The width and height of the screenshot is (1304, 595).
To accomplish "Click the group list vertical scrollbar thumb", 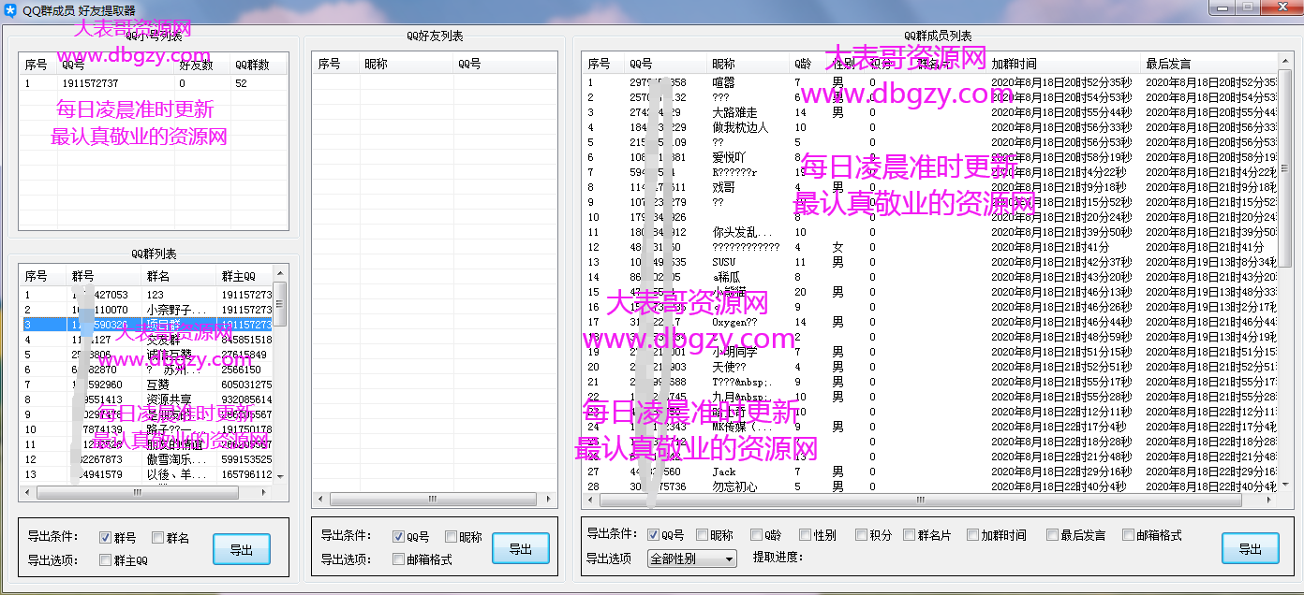I will point(280,302).
